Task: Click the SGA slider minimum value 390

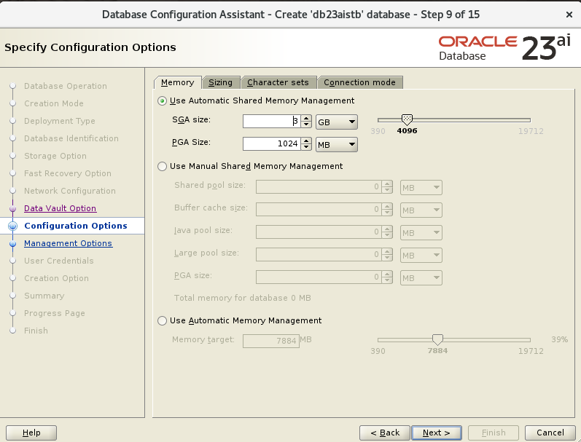Action: (x=378, y=131)
